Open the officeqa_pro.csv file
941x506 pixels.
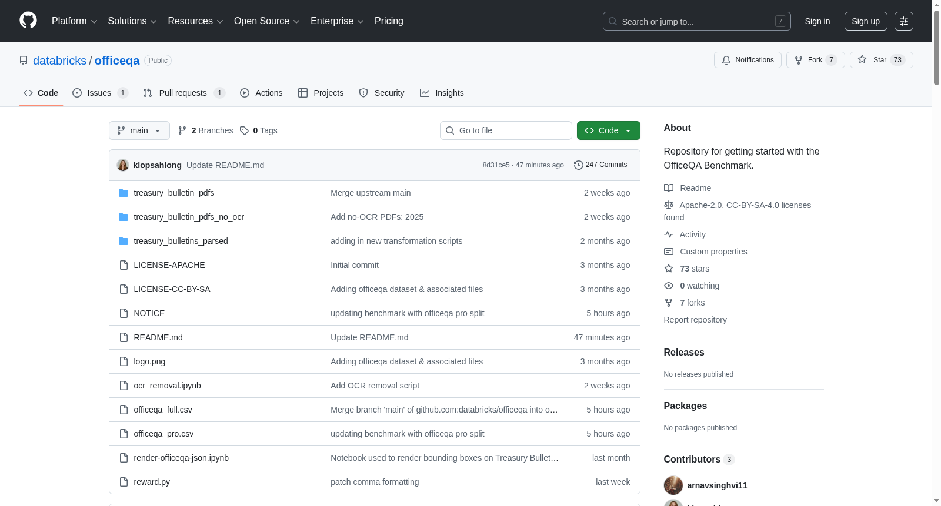(x=163, y=434)
